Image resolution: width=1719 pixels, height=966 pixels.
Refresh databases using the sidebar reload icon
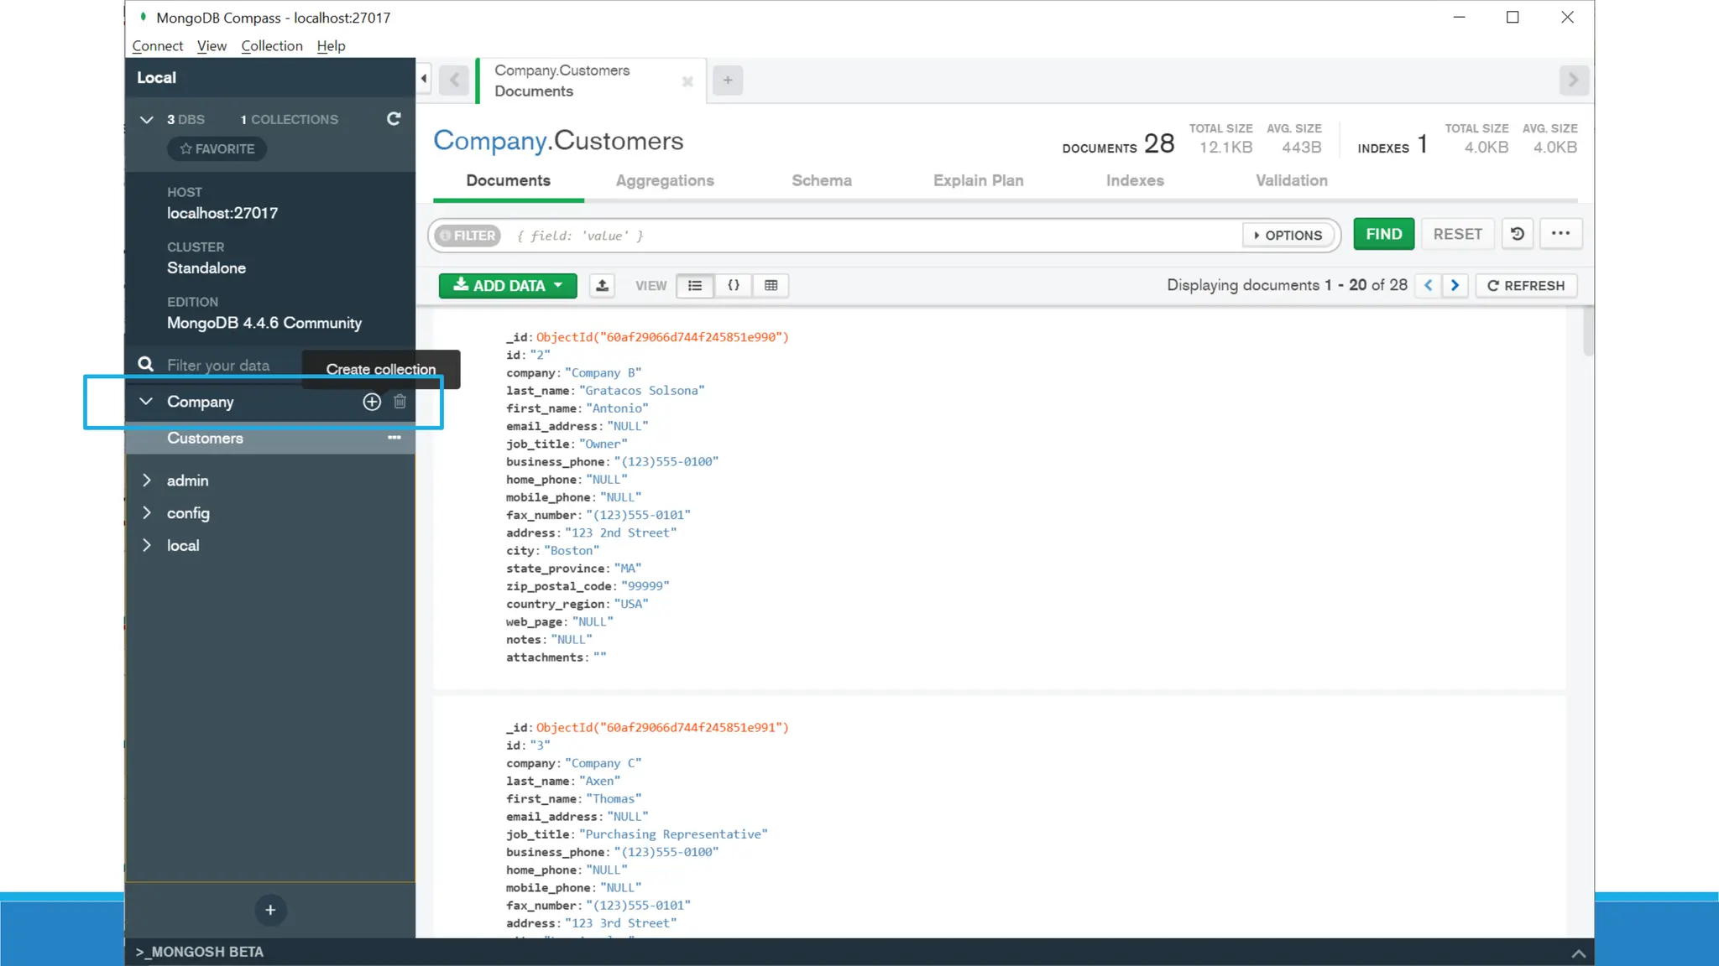pos(394,119)
